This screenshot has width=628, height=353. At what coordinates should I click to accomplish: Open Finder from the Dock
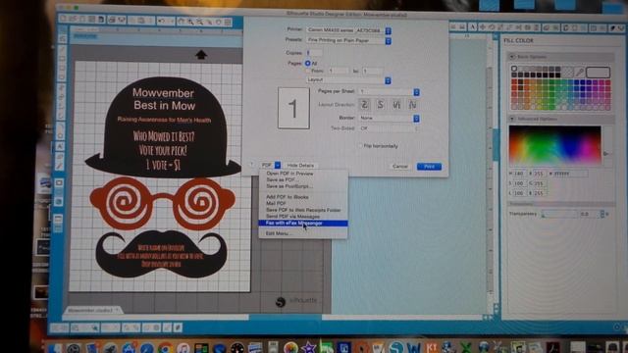click(x=55, y=348)
